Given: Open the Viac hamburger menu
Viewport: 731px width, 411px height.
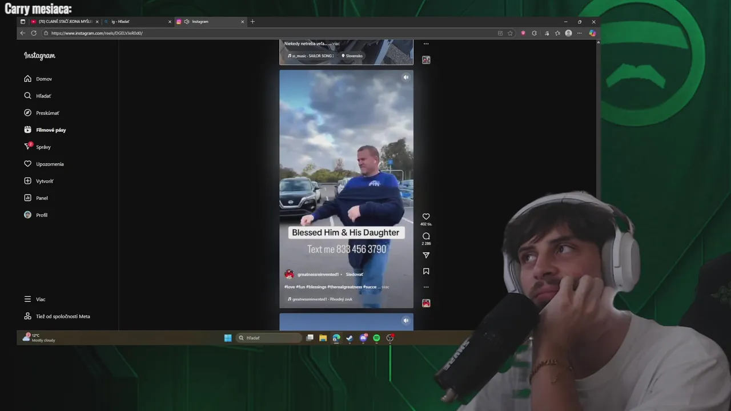Looking at the screenshot, I should click(35, 299).
